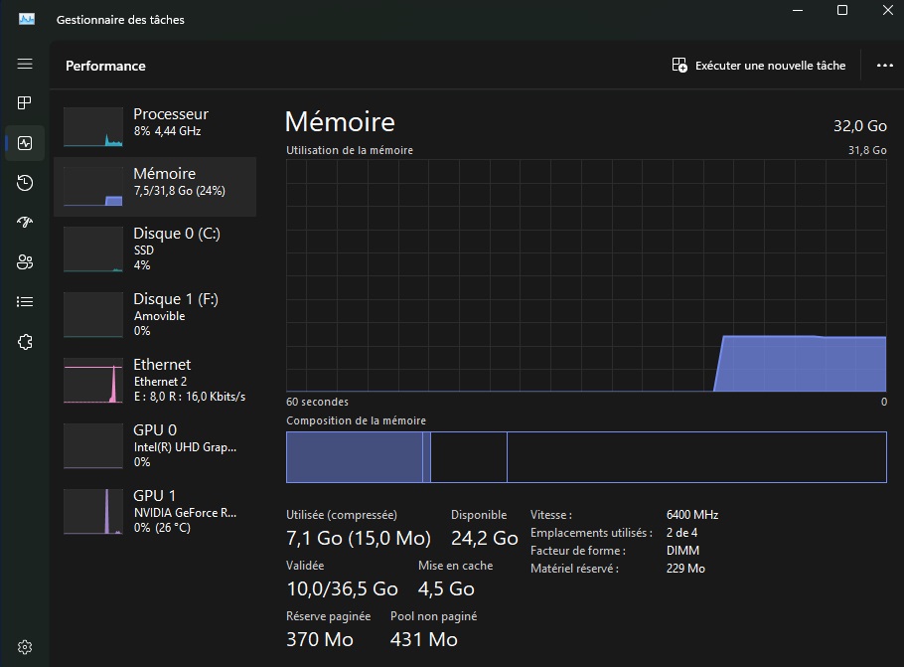Click the memory usage graph
904x667 pixels.
(586, 275)
